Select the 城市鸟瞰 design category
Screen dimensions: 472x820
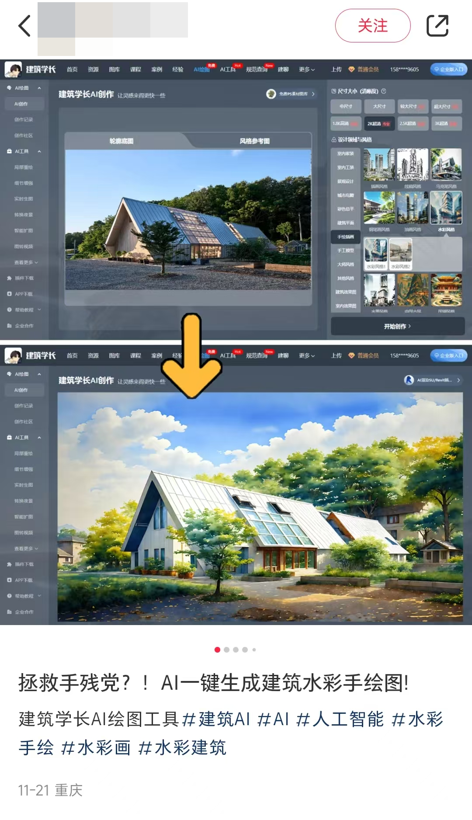click(346, 195)
